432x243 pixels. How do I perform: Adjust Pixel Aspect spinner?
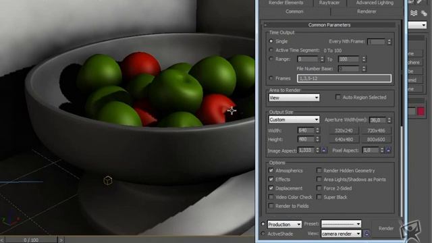pos(382,151)
